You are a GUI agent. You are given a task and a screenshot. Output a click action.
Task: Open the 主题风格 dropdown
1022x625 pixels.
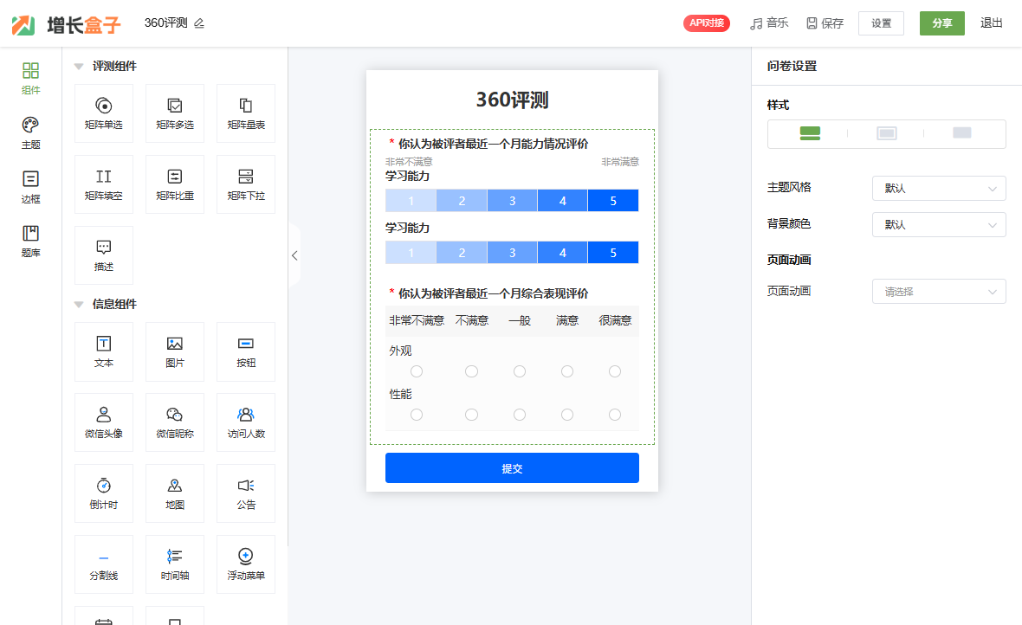coord(939,189)
